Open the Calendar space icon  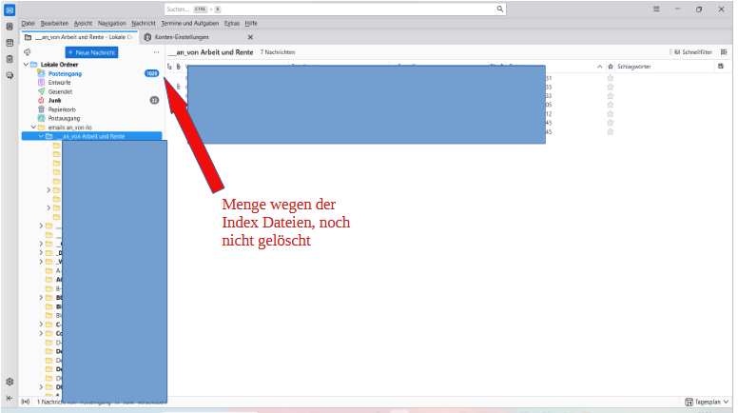(x=10, y=43)
